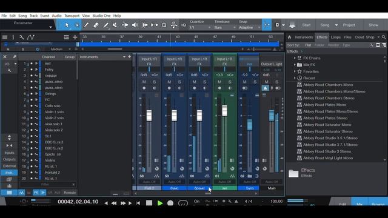Select the Paint tool
This screenshot has width=388, height=218.
point(105,25)
